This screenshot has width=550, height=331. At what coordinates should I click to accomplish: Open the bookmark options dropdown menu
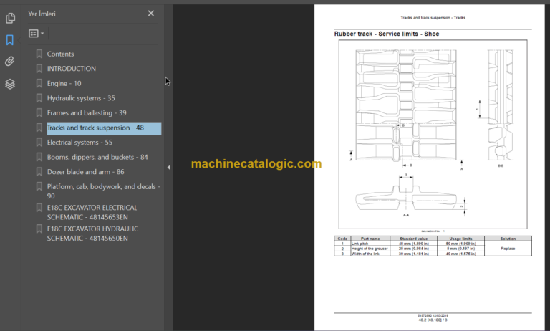pyautogui.click(x=36, y=34)
